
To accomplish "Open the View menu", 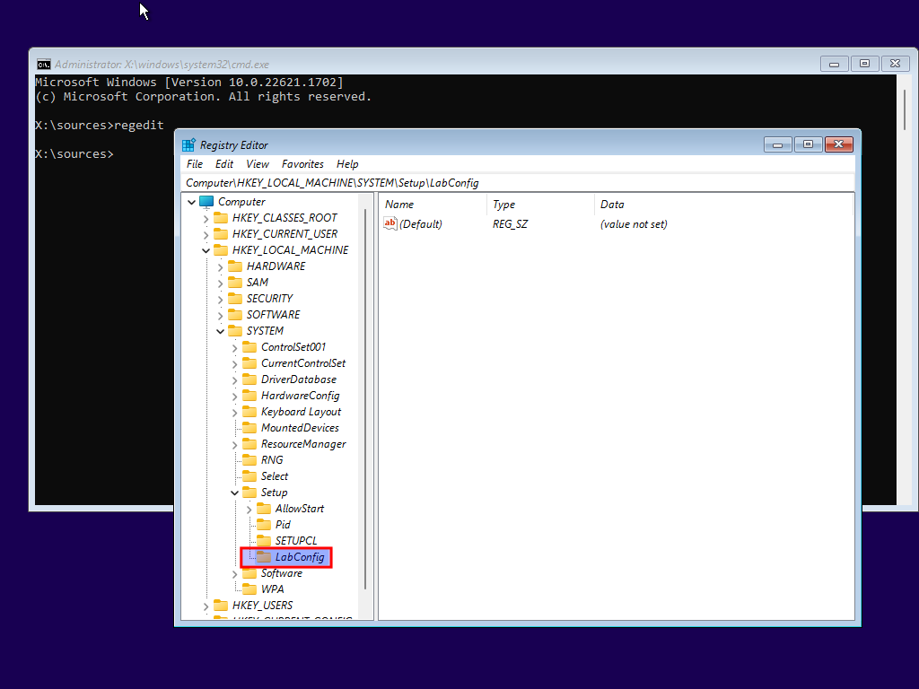I will 258,164.
